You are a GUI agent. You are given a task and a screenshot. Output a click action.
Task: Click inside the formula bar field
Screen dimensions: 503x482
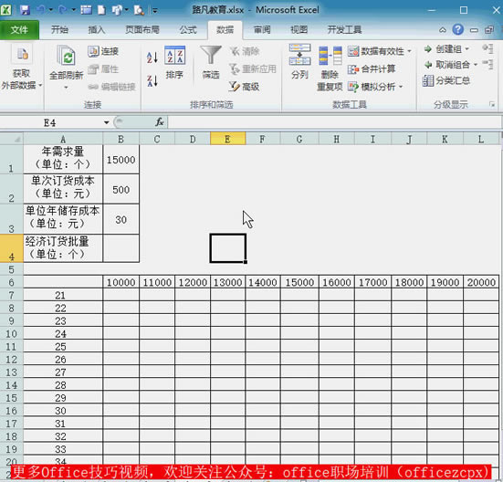(x=334, y=122)
